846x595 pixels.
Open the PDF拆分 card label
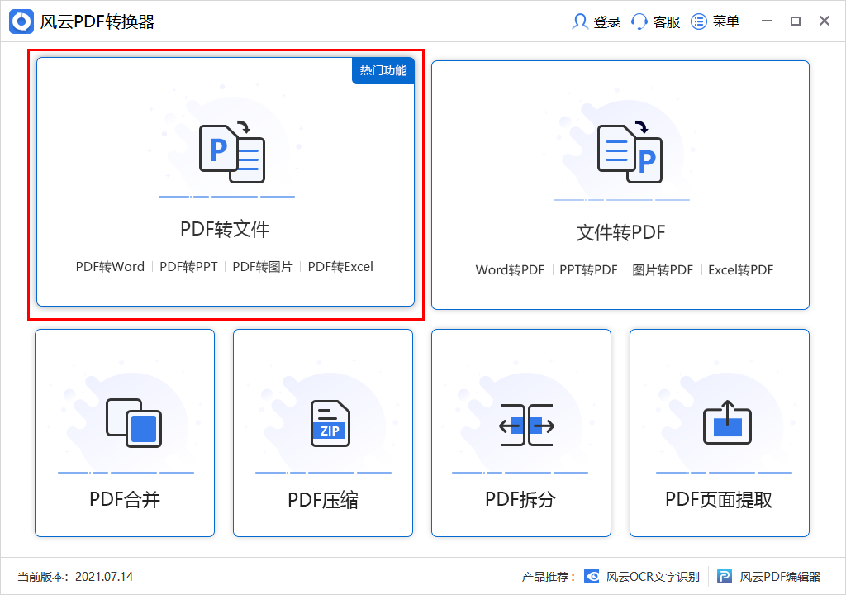click(520, 499)
